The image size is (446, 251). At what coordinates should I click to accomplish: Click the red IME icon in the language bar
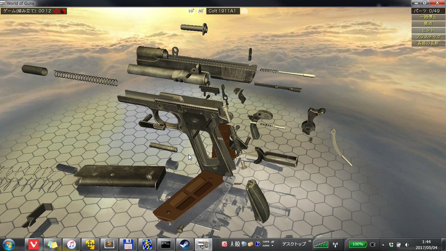click(x=224, y=244)
